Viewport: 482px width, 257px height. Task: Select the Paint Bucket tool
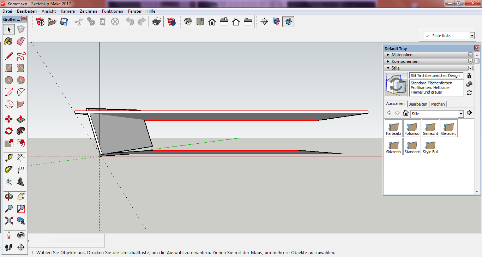click(x=9, y=41)
